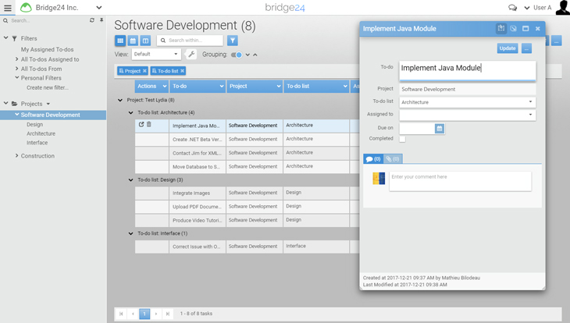Image resolution: width=570 pixels, height=323 pixels.
Task: Close the Implement Java Module dialog
Action: point(538,29)
